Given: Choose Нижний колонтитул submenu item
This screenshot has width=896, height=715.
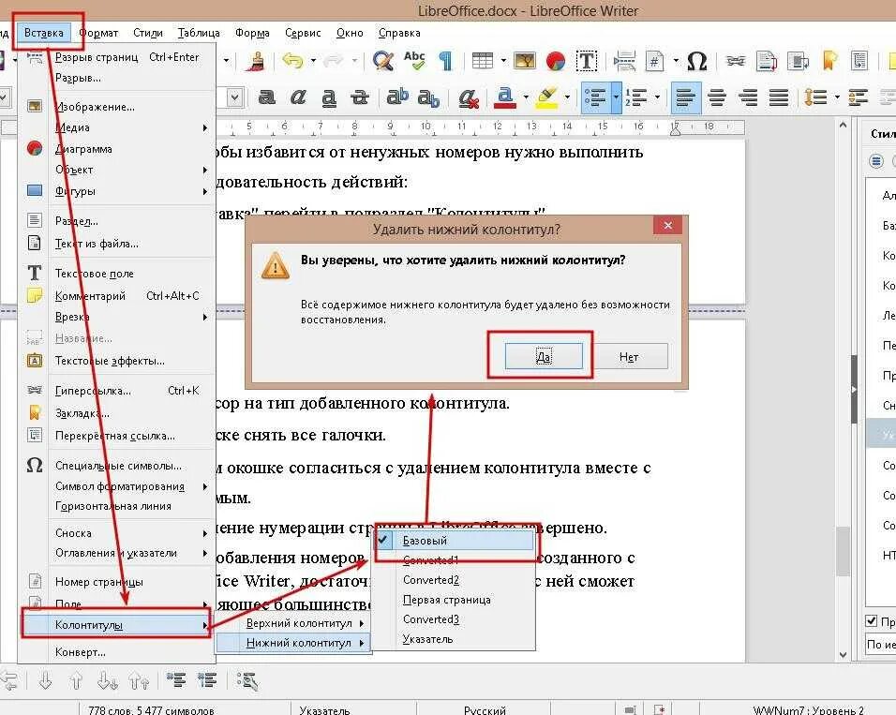Looking at the screenshot, I should [292, 643].
